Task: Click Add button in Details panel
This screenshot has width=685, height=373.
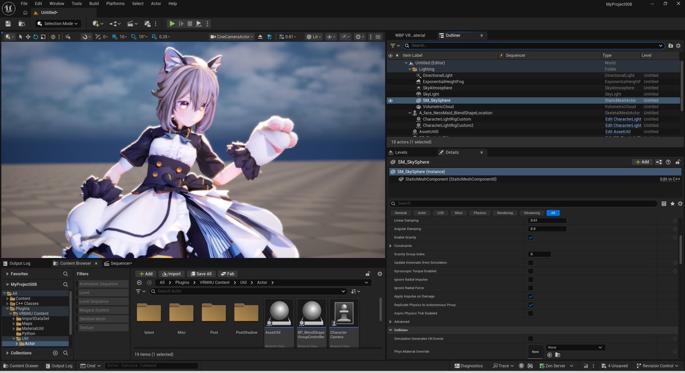Action: click(642, 162)
